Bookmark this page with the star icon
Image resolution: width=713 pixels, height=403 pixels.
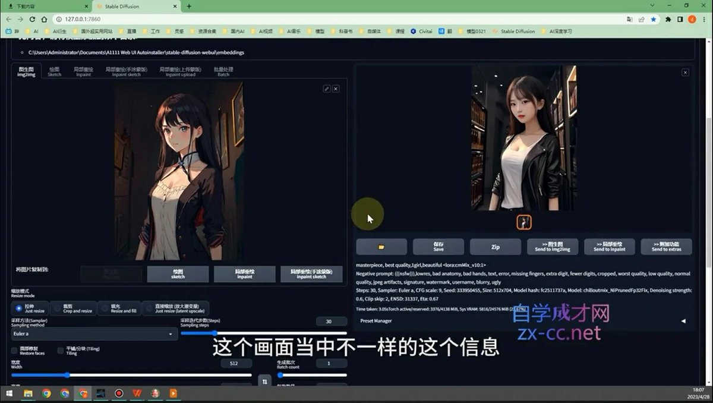(x=654, y=19)
